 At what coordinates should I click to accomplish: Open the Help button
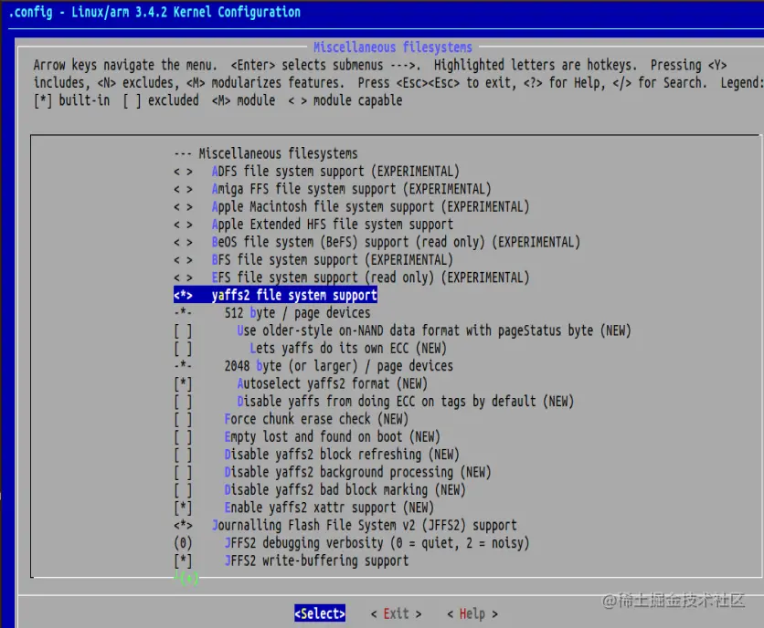(472, 614)
